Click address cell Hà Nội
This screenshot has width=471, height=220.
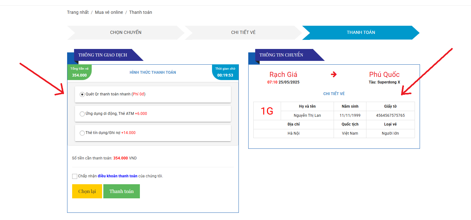294,133
